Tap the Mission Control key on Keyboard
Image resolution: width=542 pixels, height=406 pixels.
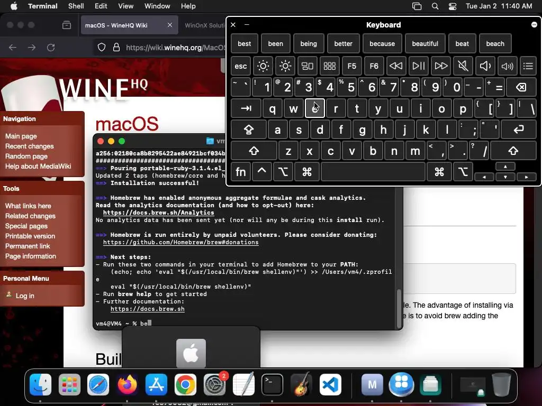tap(308, 66)
